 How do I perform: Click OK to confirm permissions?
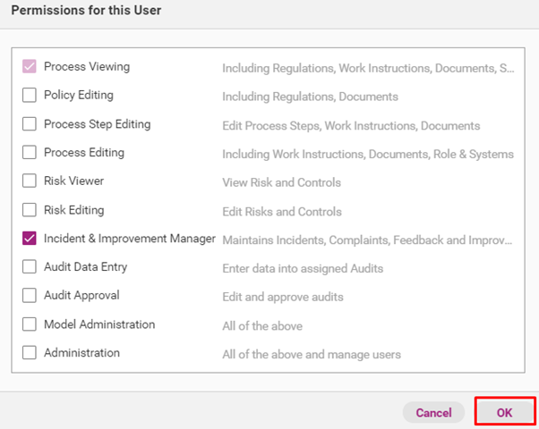[504, 412]
